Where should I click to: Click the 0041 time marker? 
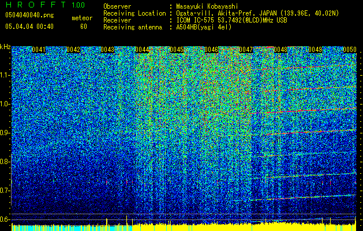click(x=39, y=50)
